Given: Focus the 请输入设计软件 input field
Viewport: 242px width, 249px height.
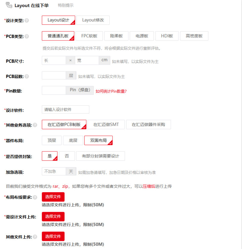Looking at the screenshot, I should (x=66, y=109).
